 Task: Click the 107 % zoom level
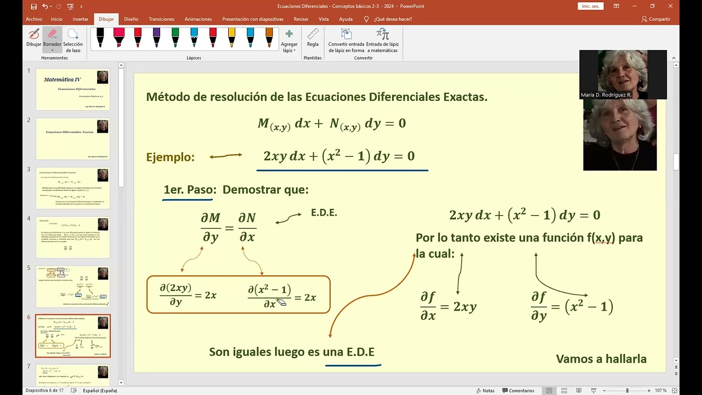[661, 391]
